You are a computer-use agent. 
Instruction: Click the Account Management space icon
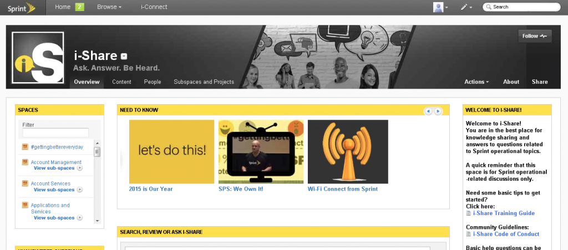(25, 162)
